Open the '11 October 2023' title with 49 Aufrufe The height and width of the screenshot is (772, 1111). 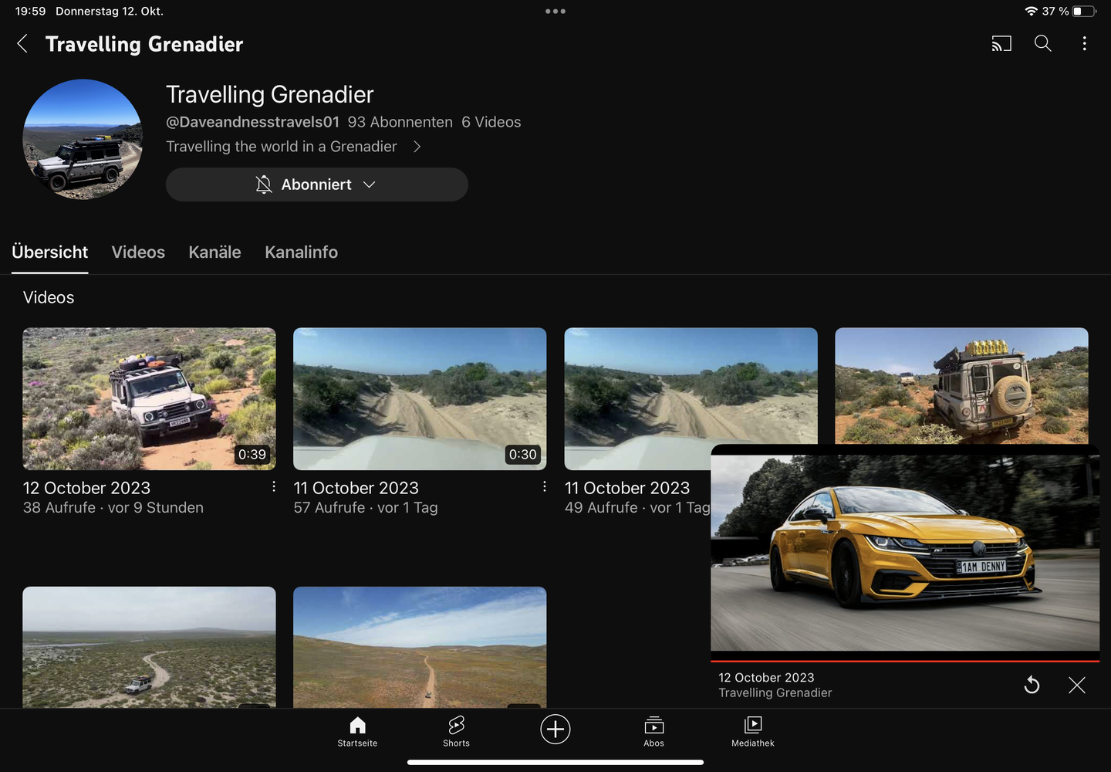point(626,488)
